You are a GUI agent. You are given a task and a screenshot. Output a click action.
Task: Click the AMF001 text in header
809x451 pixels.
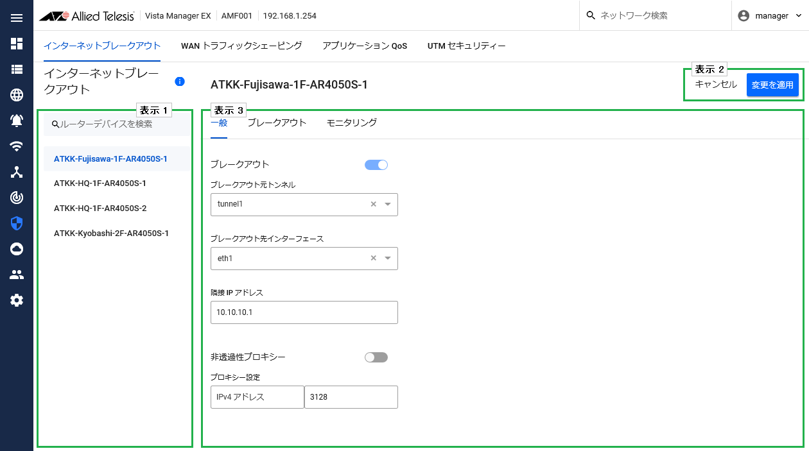click(236, 15)
